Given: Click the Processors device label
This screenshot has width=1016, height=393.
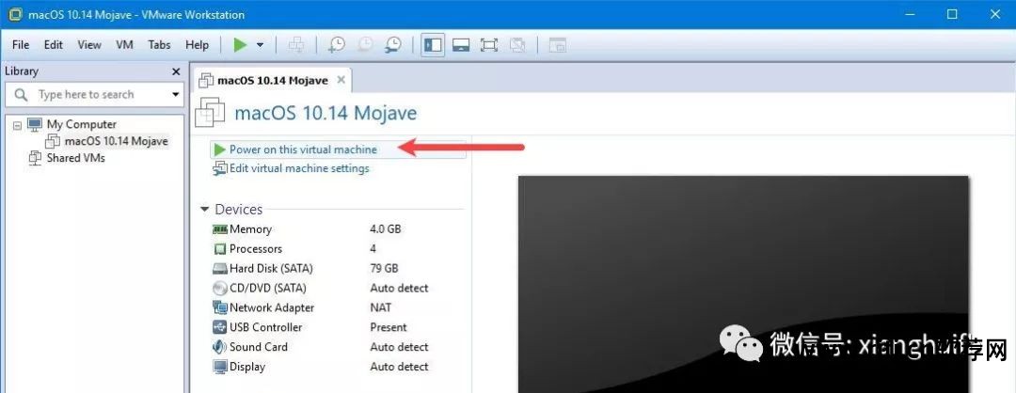Looking at the screenshot, I should point(256,249).
